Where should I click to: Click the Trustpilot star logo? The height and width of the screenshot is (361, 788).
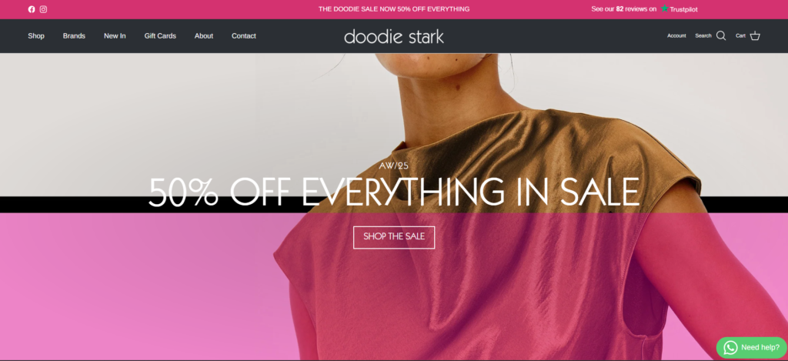664,8
